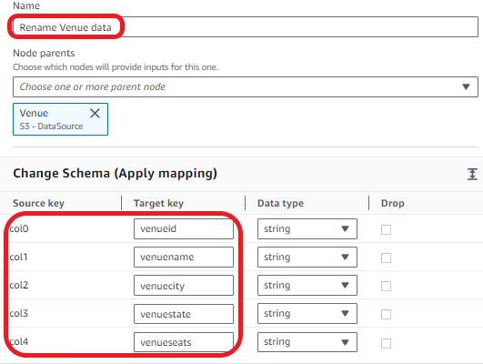Open data type dropdown for col0
The width and height of the screenshot is (483, 364).
(x=307, y=228)
